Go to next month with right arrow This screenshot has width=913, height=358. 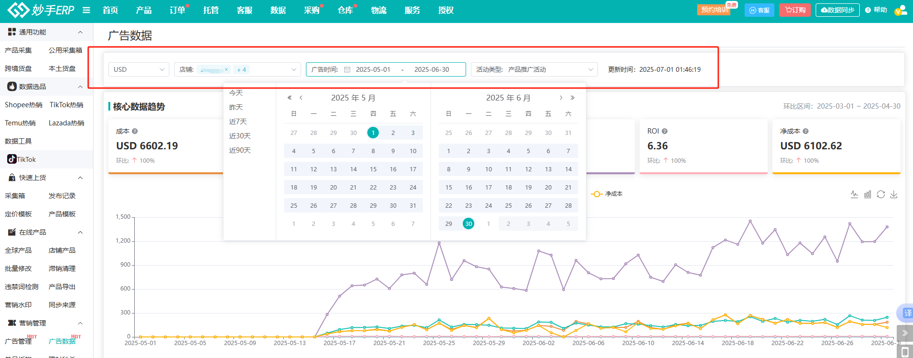[x=561, y=98]
